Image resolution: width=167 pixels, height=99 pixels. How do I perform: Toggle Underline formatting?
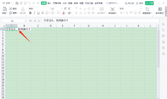[x=39, y=13]
